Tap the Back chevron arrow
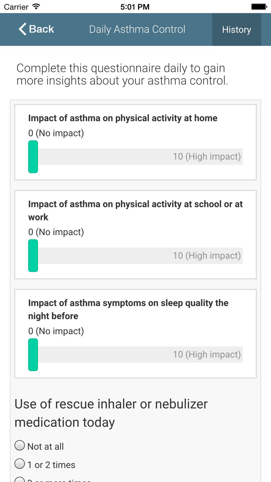This screenshot has height=482, width=271. (23, 29)
